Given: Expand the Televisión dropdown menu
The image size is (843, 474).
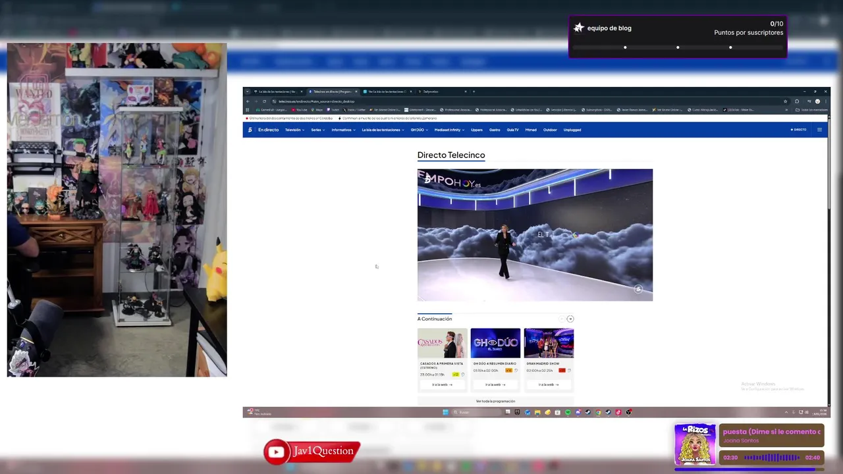Looking at the screenshot, I should 294,130.
